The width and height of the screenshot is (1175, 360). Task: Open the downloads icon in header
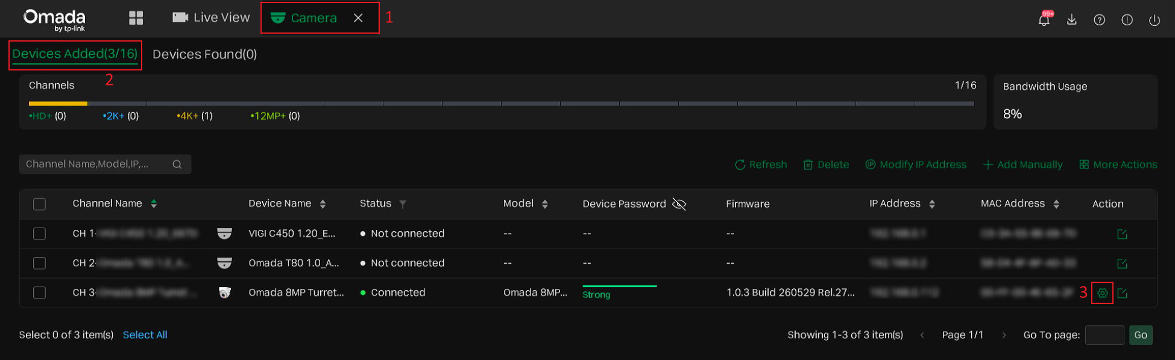pos(1072,20)
